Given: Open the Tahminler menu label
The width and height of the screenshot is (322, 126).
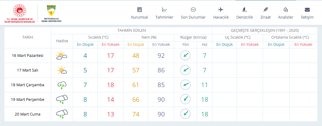Looking at the screenshot, I should click(x=164, y=17).
